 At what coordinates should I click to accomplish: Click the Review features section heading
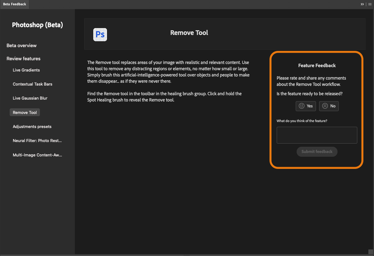click(23, 58)
